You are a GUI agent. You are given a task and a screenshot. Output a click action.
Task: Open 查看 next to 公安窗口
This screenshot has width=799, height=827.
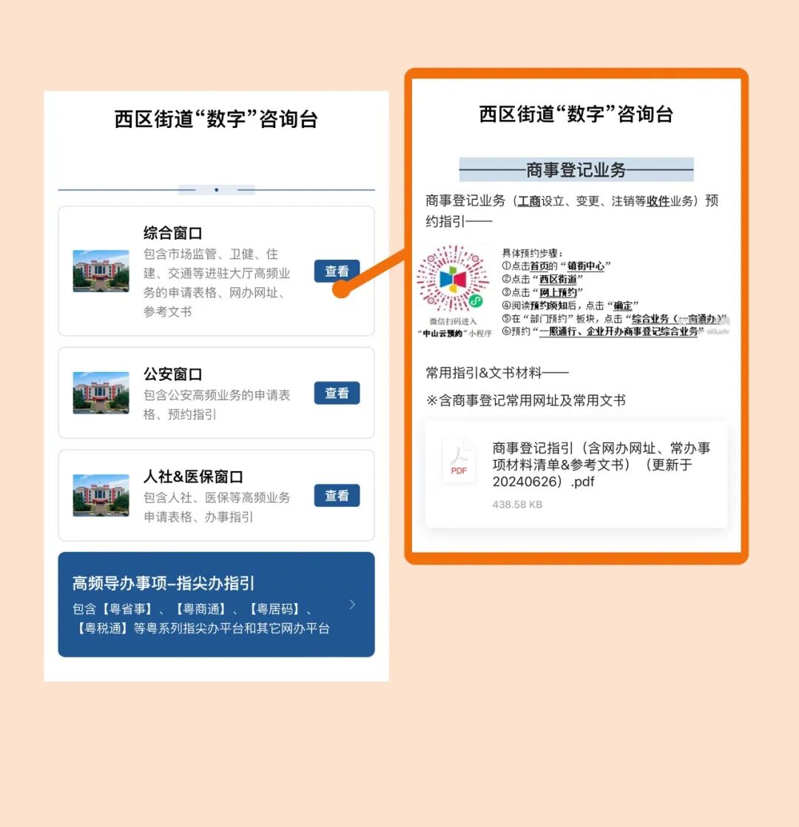click(x=337, y=393)
